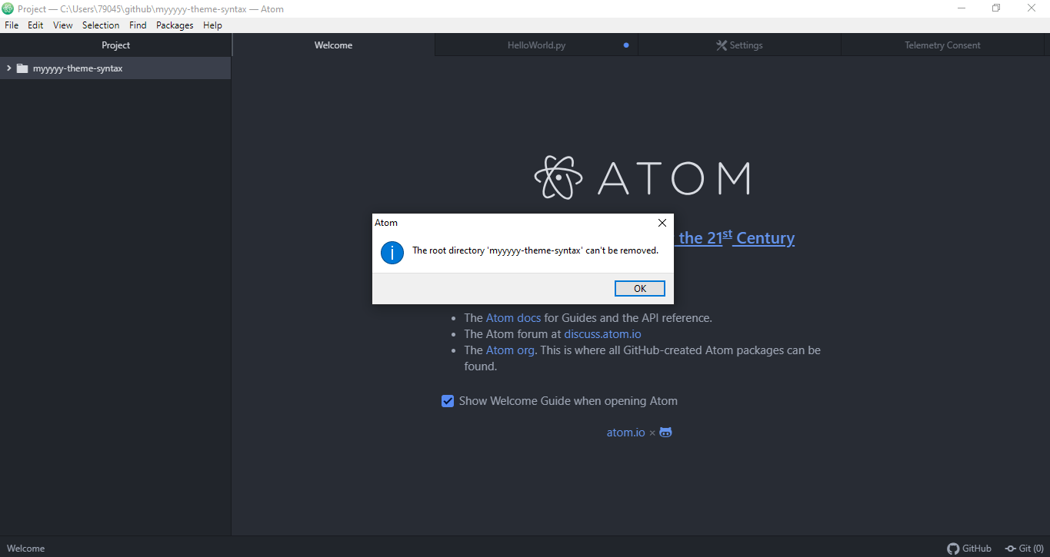Open the atom.io footer link
Viewport: 1050px width, 557px height.
click(x=625, y=433)
